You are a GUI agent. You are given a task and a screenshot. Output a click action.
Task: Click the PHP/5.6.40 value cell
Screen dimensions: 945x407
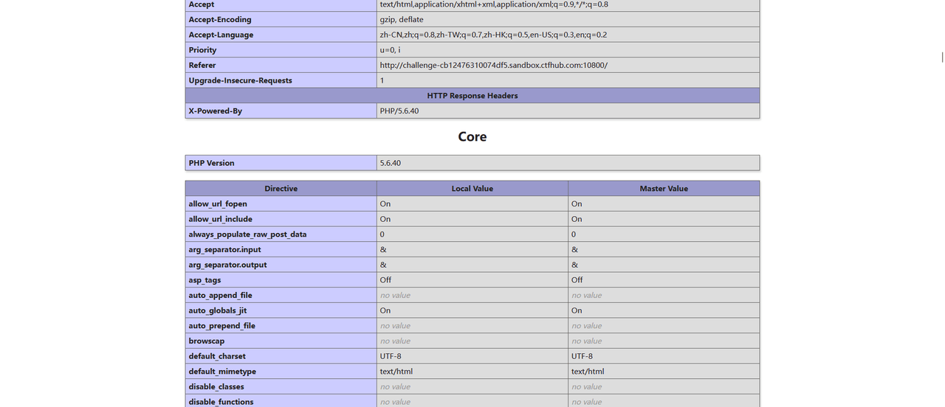click(x=399, y=111)
